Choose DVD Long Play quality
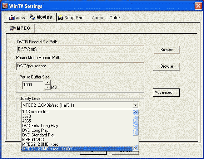204x159 pixels. tap(77, 130)
